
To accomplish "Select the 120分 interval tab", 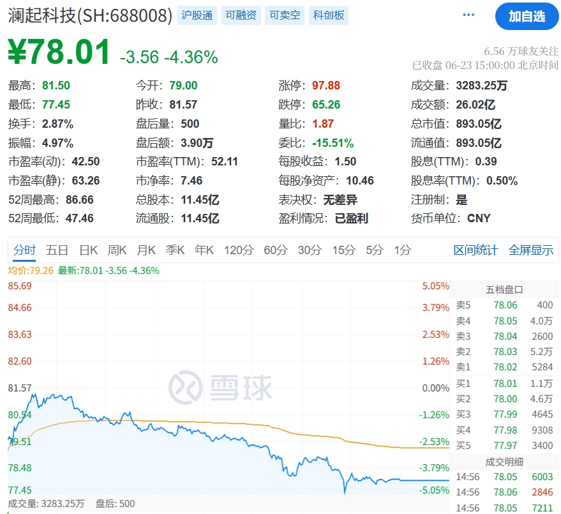I will pyautogui.click(x=239, y=250).
